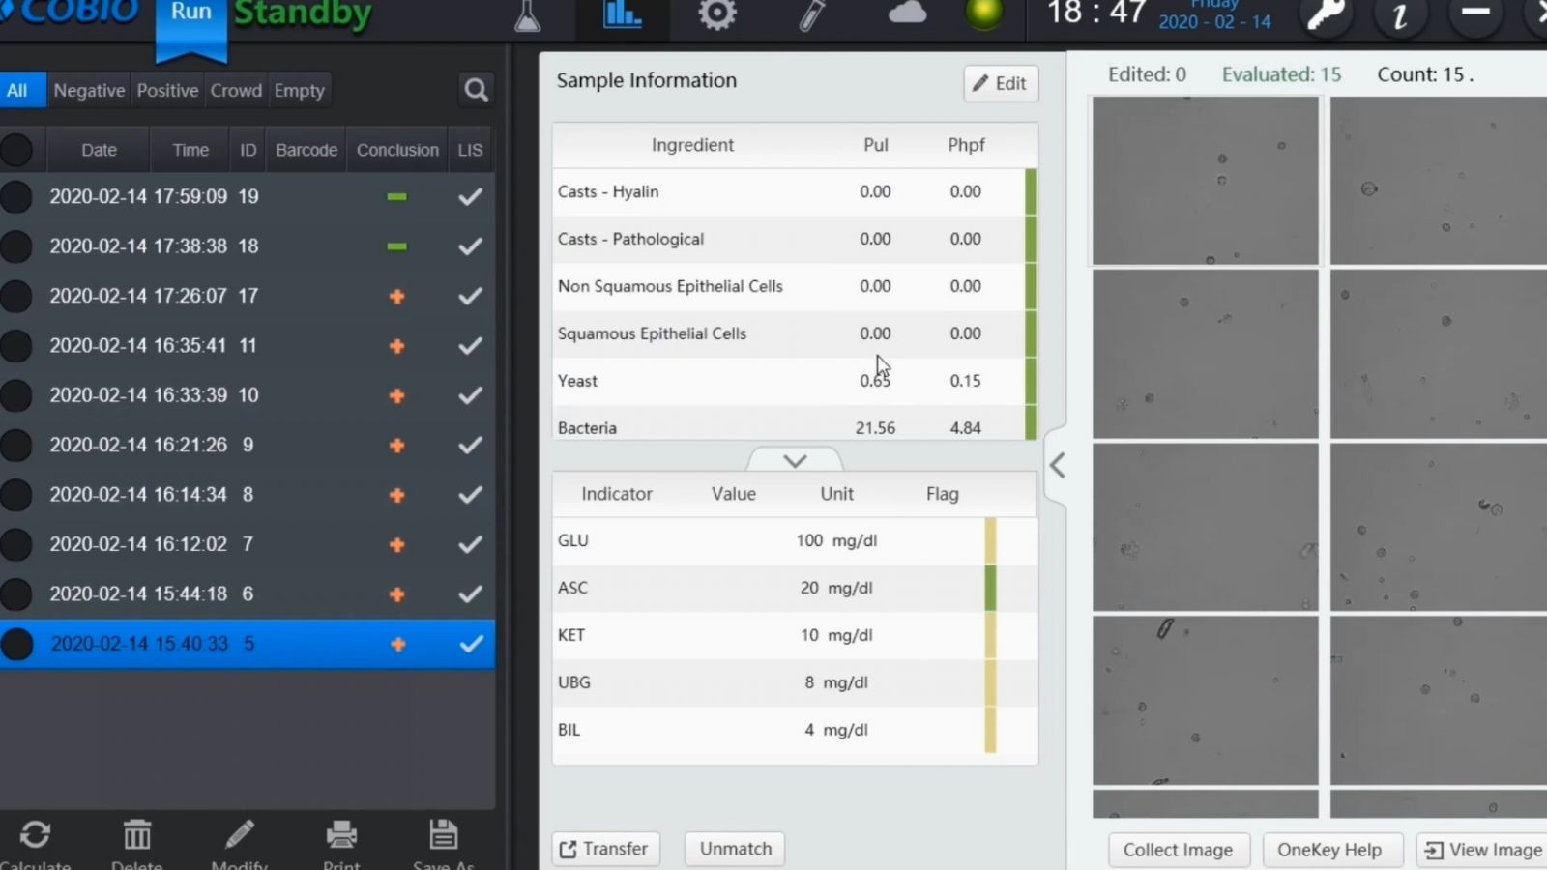Click the Unmatch button

click(736, 849)
